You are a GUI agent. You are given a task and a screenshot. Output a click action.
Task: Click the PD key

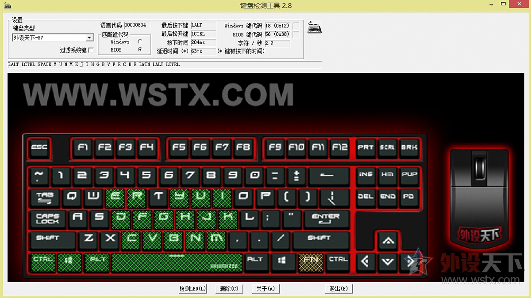pyautogui.click(x=409, y=197)
